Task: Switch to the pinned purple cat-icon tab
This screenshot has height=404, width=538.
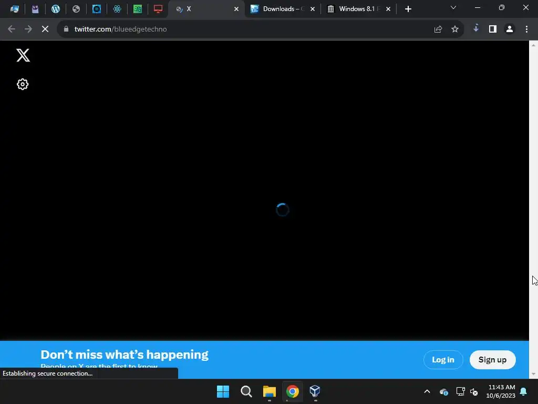Action: [x=35, y=9]
